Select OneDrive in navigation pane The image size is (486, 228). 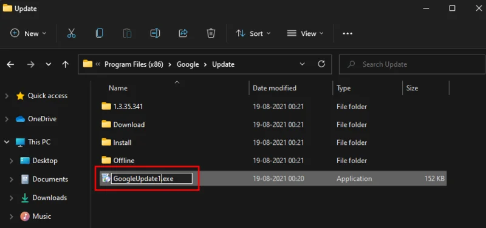(42, 119)
